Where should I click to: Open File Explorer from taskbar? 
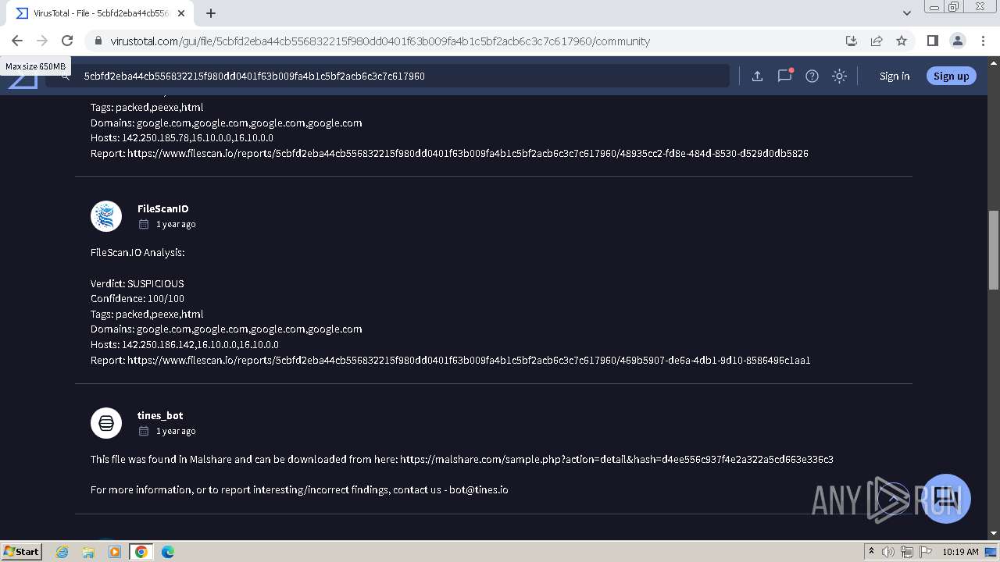point(88,552)
